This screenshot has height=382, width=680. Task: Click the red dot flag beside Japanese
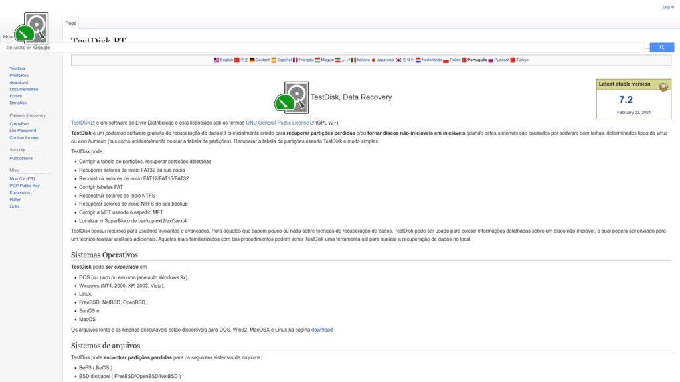(373, 60)
